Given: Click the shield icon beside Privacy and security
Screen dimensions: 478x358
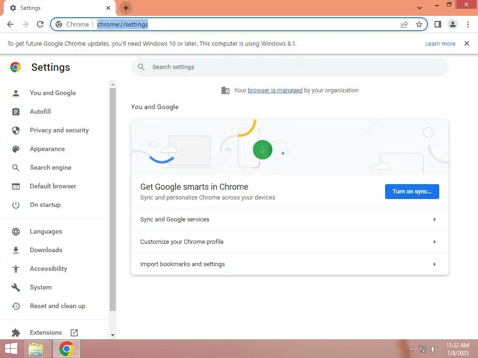Looking at the screenshot, I should (16, 131).
